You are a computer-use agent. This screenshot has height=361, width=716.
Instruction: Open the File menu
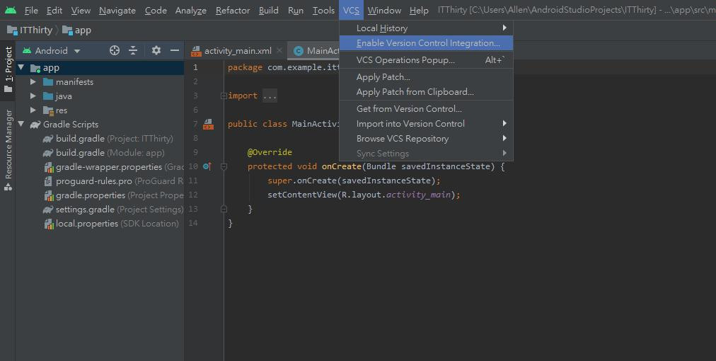pos(31,10)
